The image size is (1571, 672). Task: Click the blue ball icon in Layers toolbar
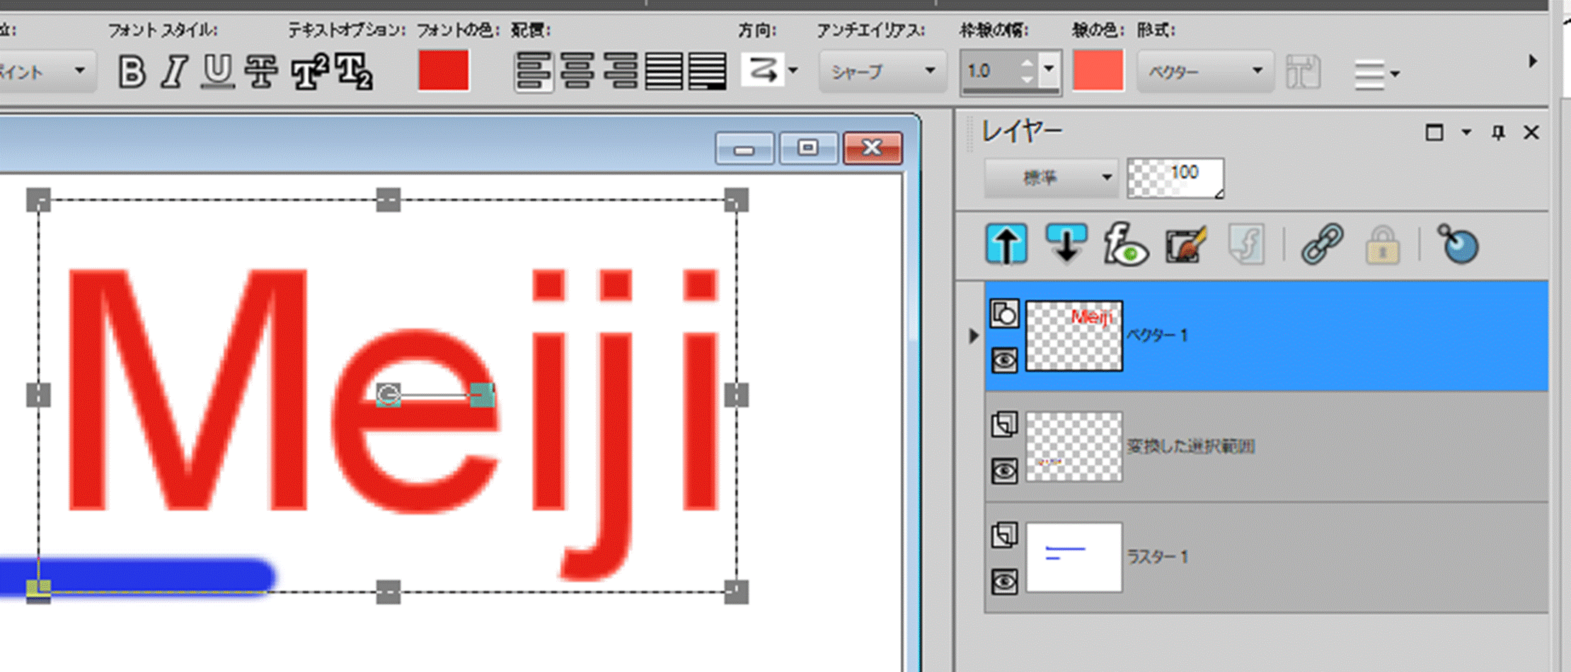coord(1457,244)
